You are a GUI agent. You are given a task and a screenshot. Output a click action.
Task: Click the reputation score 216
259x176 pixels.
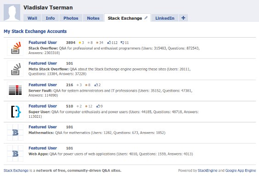(x=69, y=85)
